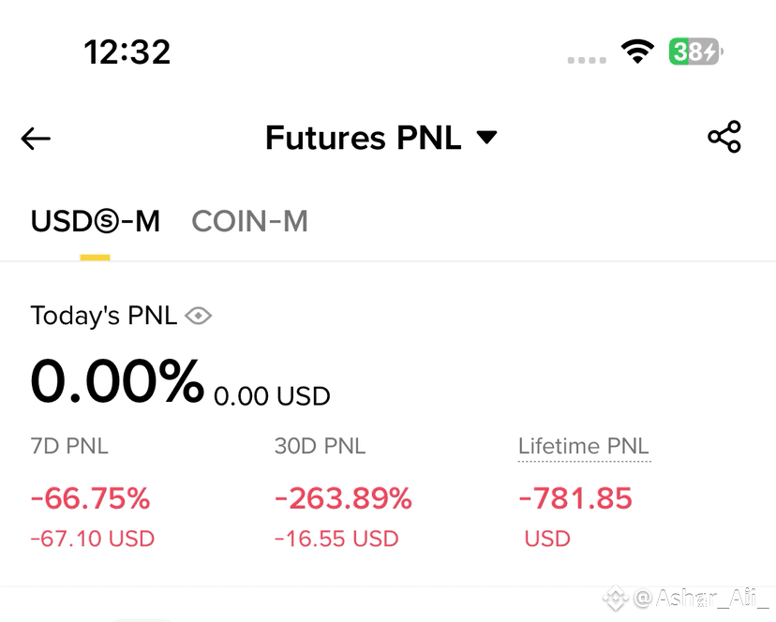
Task: Select the 7D PNL label
Action: [69, 446]
